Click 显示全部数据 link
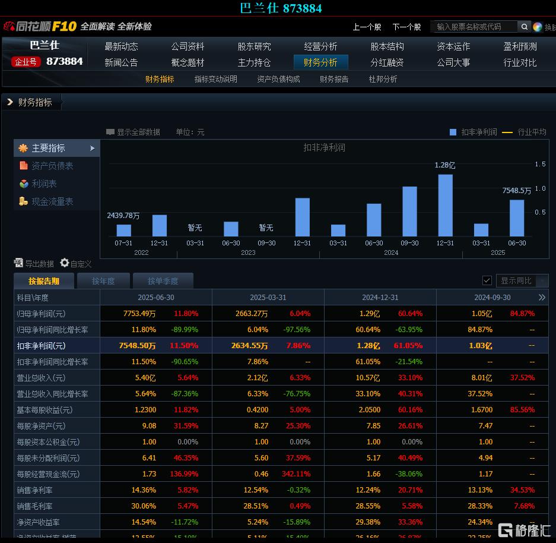The image size is (556, 543). click(138, 132)
